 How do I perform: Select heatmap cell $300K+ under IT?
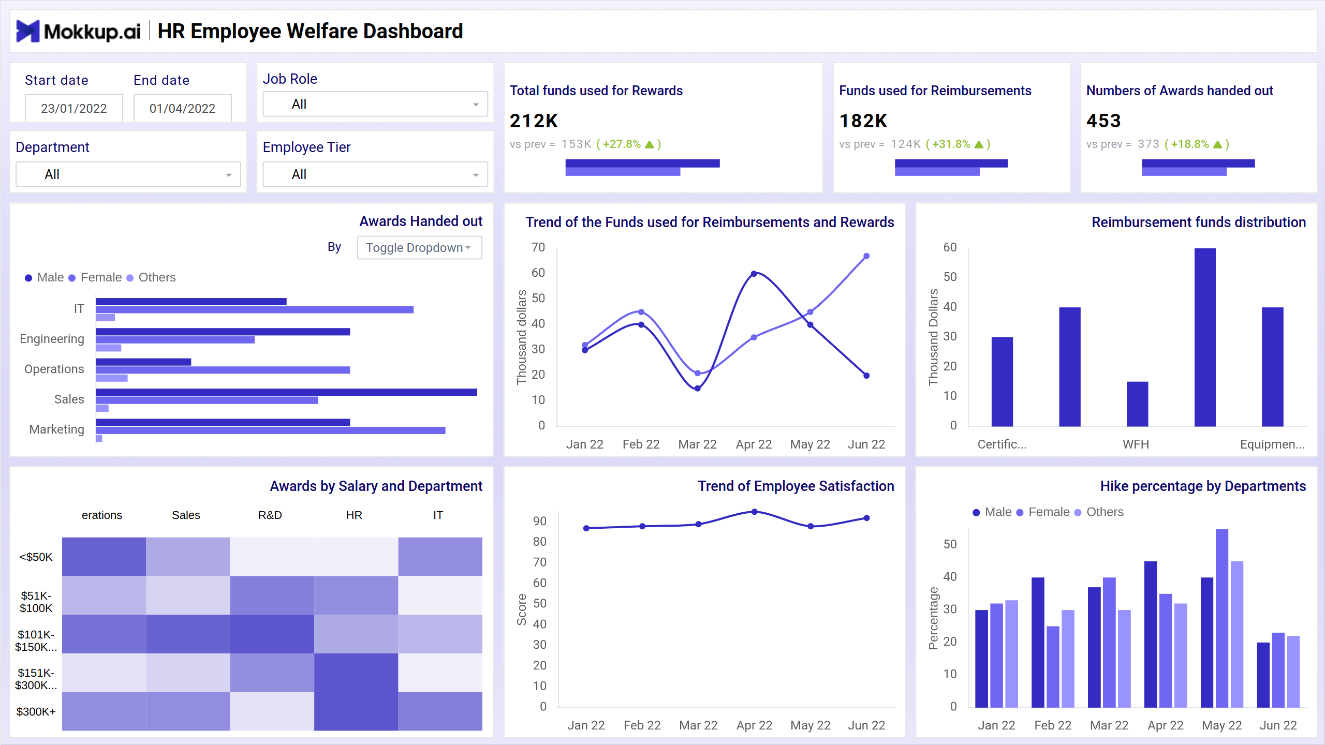[x=440, y=711]
